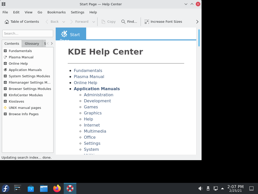Screen dimensions: 258x194
Task: Click the KInfoCenter Modules icon
Action: tap(5, 95)
